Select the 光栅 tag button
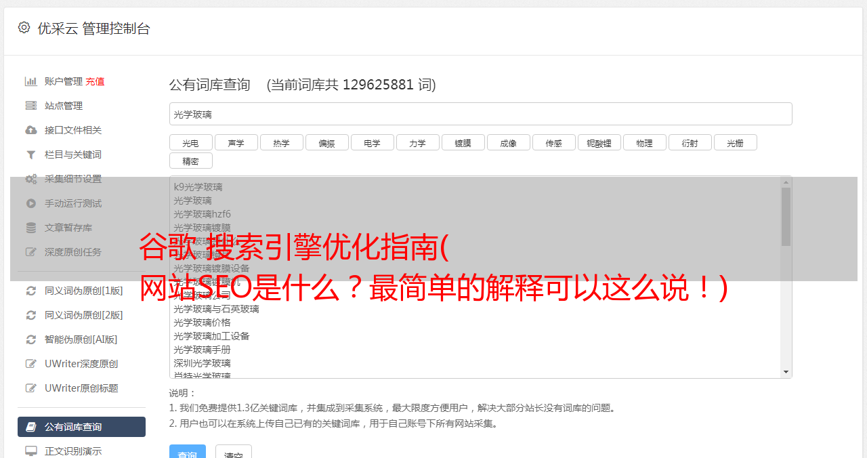Screen dimensions: 867x458 pos(735,142)
